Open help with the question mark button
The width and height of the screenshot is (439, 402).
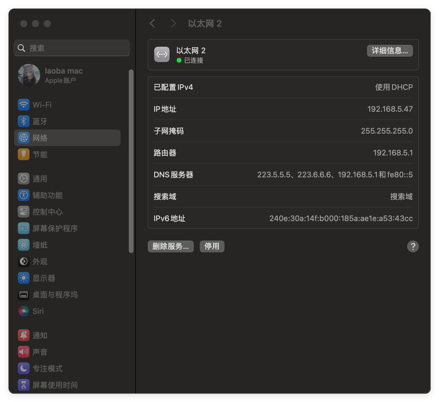[413, 247]
